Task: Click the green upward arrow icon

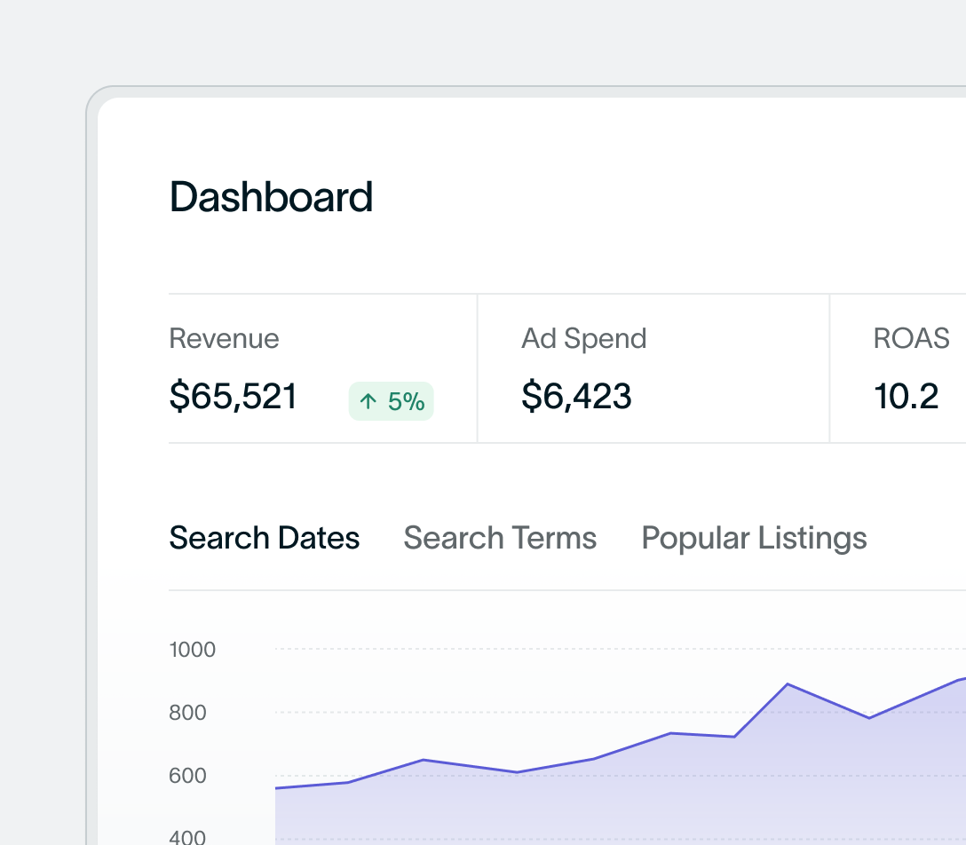Action: pyautogui.click(x=367, y=401)
